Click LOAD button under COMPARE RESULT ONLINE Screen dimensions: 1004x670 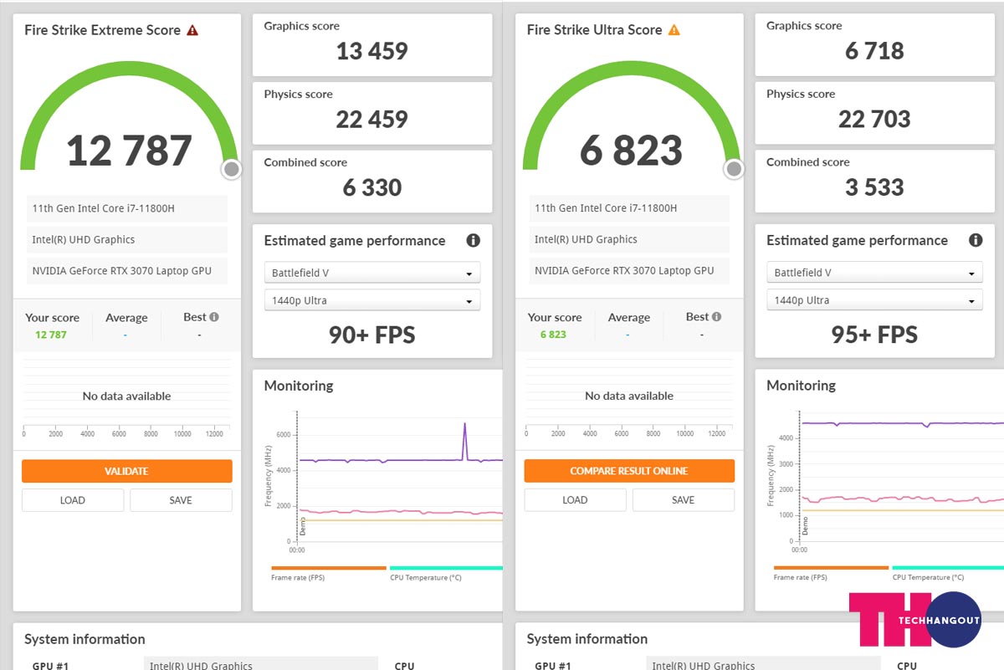coord(575,500)
